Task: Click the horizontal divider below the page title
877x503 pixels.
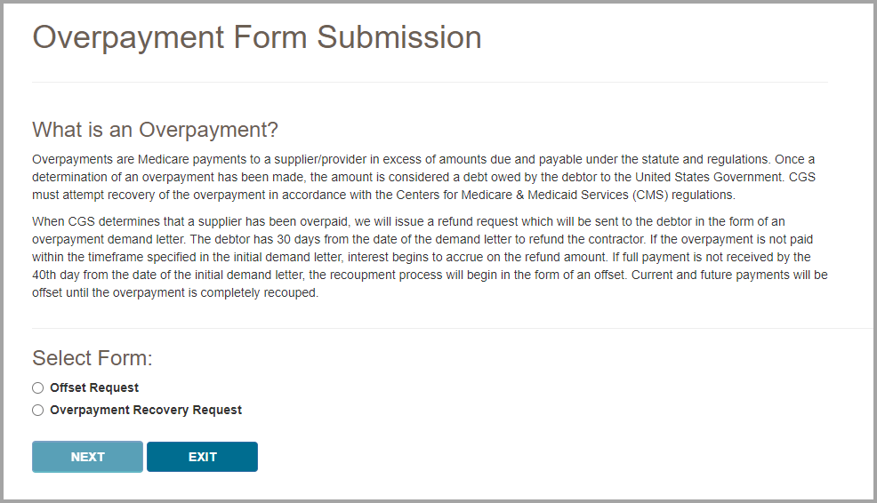Action: [430, 82]
